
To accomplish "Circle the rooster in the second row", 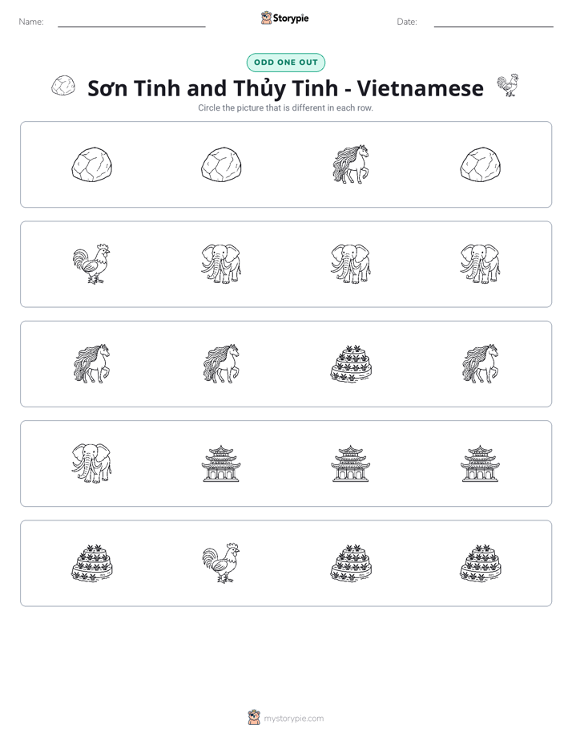I will (x=91, y=264).
